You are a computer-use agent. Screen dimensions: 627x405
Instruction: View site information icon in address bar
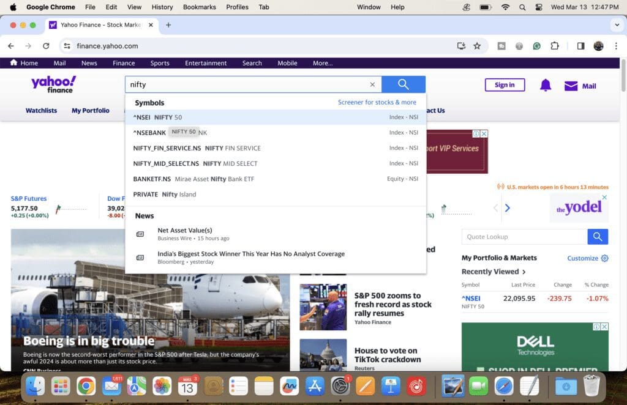point(67,46)
